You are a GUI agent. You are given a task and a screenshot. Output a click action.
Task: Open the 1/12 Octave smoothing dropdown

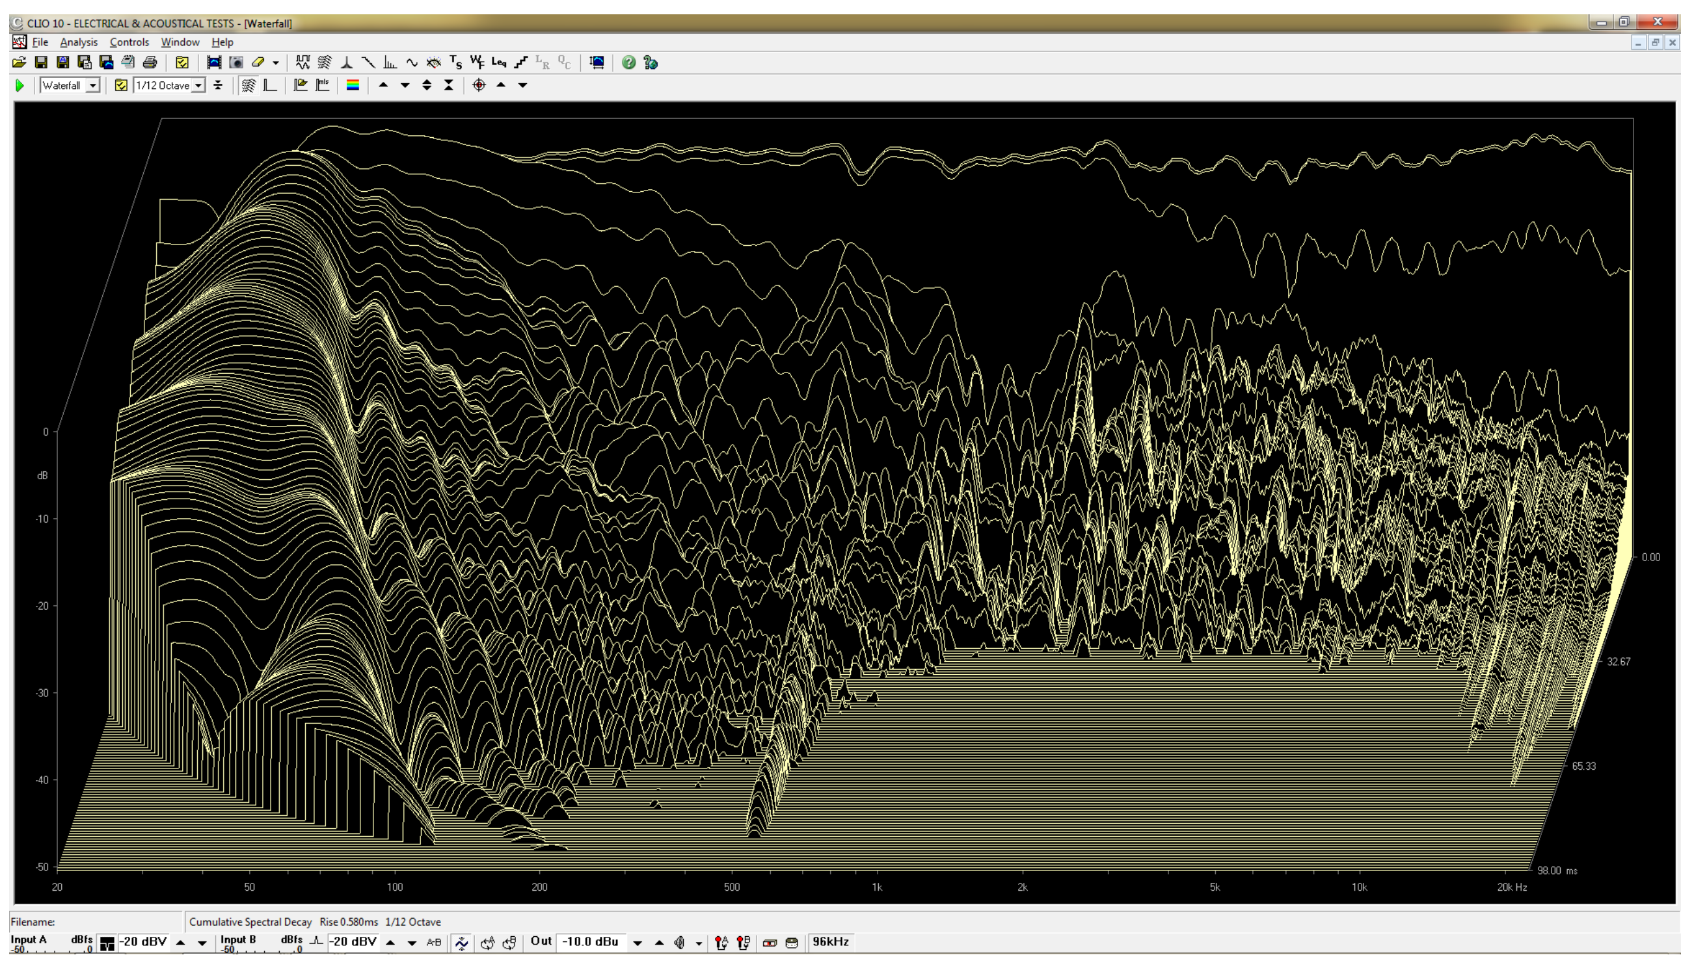pos(198,85)
